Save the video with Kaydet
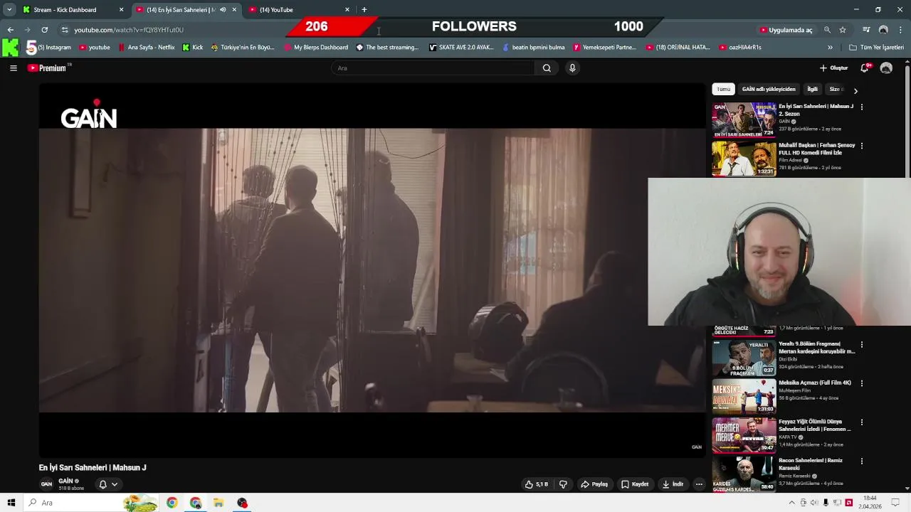Image resolution: width=911 pixels, height=512 pixels. 635,484
